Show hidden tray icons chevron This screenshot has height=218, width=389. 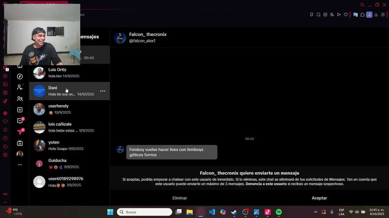pyautogui.click(x=315, y=212)
